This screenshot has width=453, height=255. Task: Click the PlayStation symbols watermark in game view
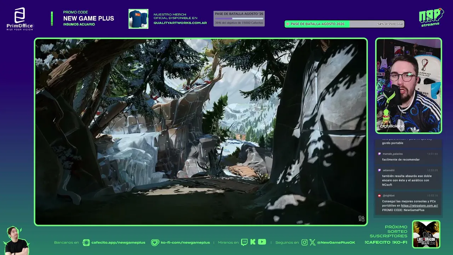(361, 219)
